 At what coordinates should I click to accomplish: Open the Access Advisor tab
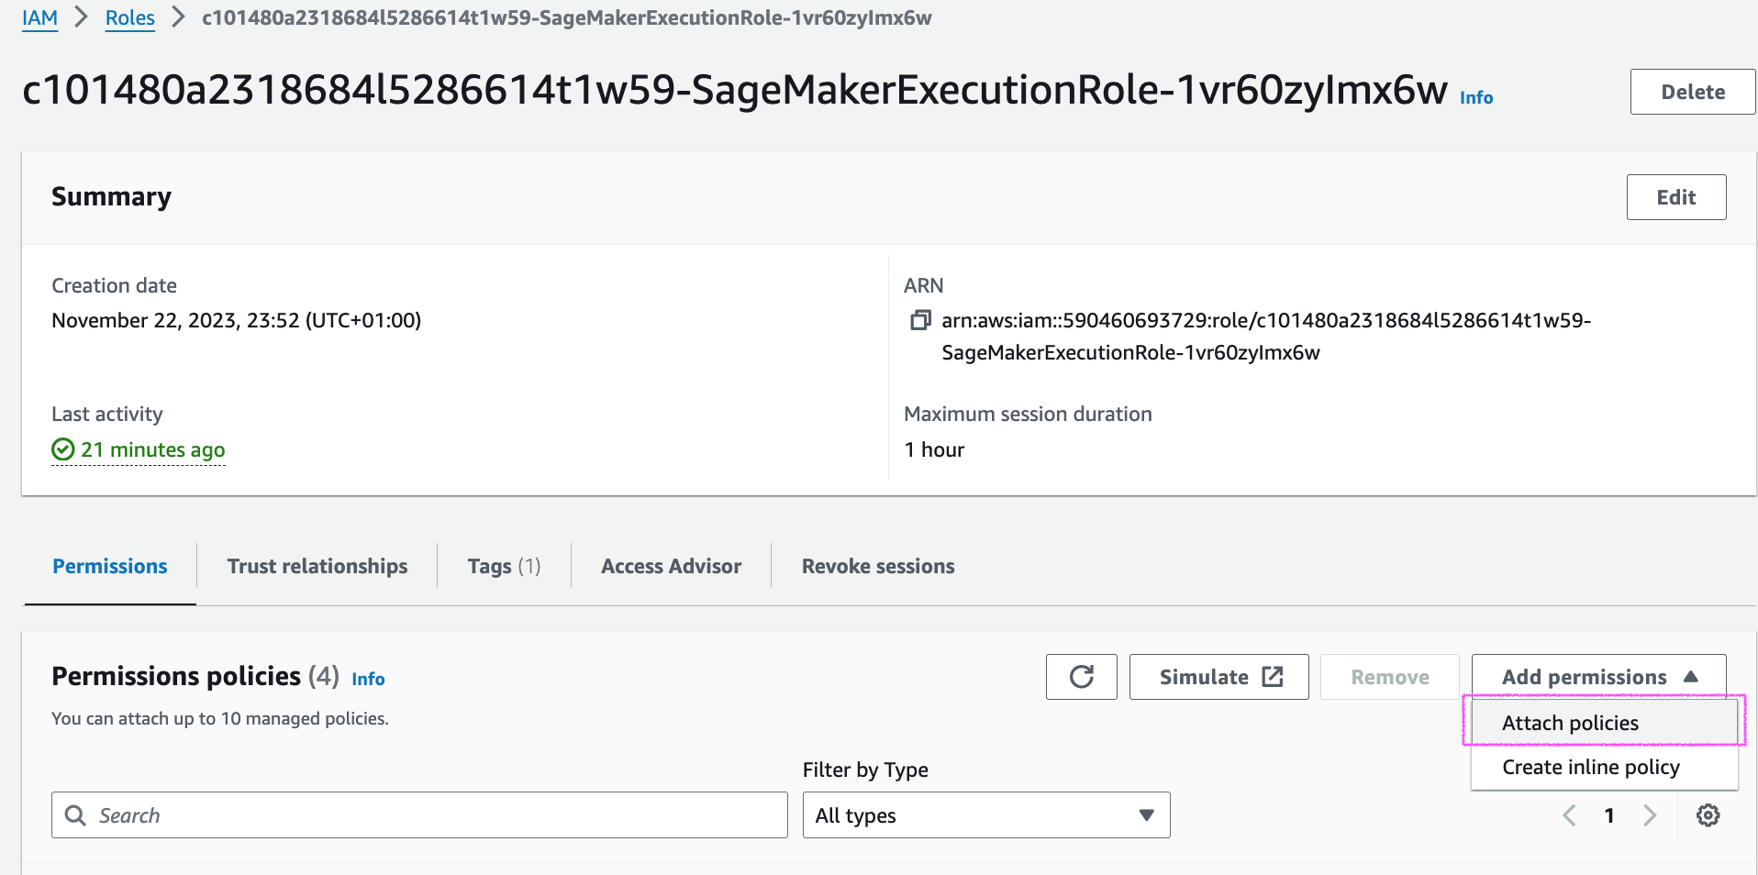671,566
